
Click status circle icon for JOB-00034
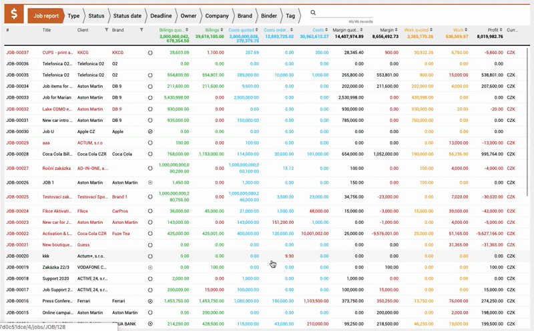[x=150, y=87]
